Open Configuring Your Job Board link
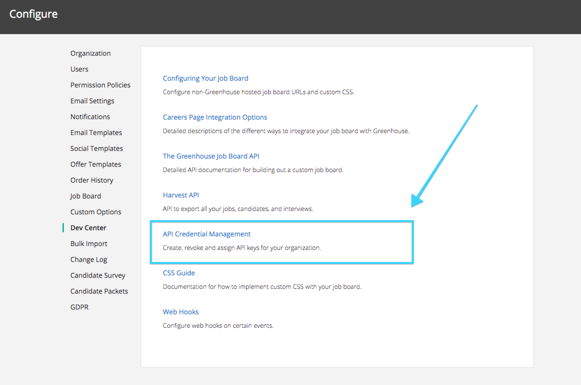 point(206,78)
